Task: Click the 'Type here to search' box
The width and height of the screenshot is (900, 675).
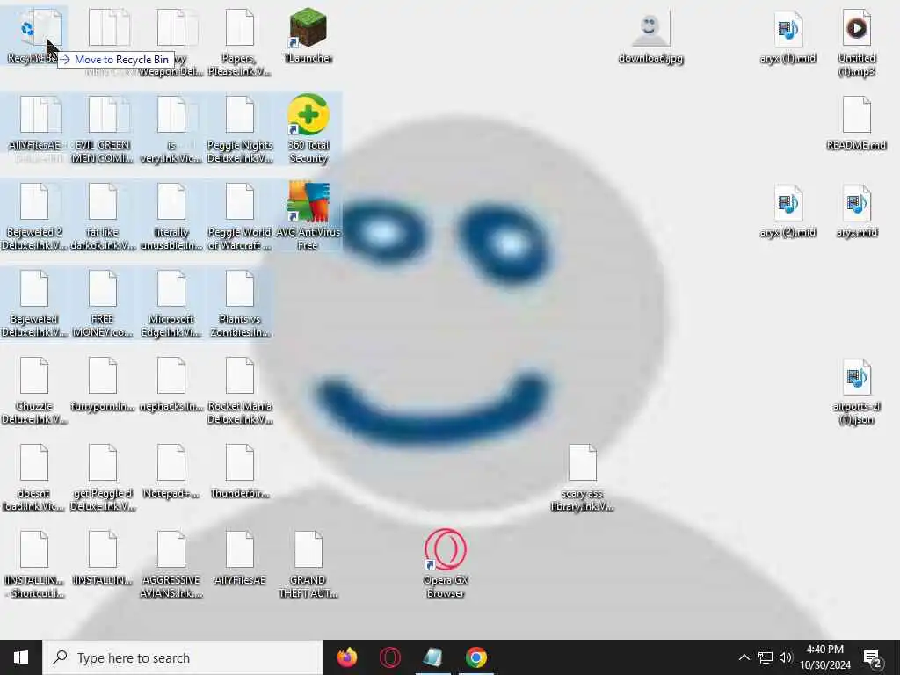Action: point(183,657)
